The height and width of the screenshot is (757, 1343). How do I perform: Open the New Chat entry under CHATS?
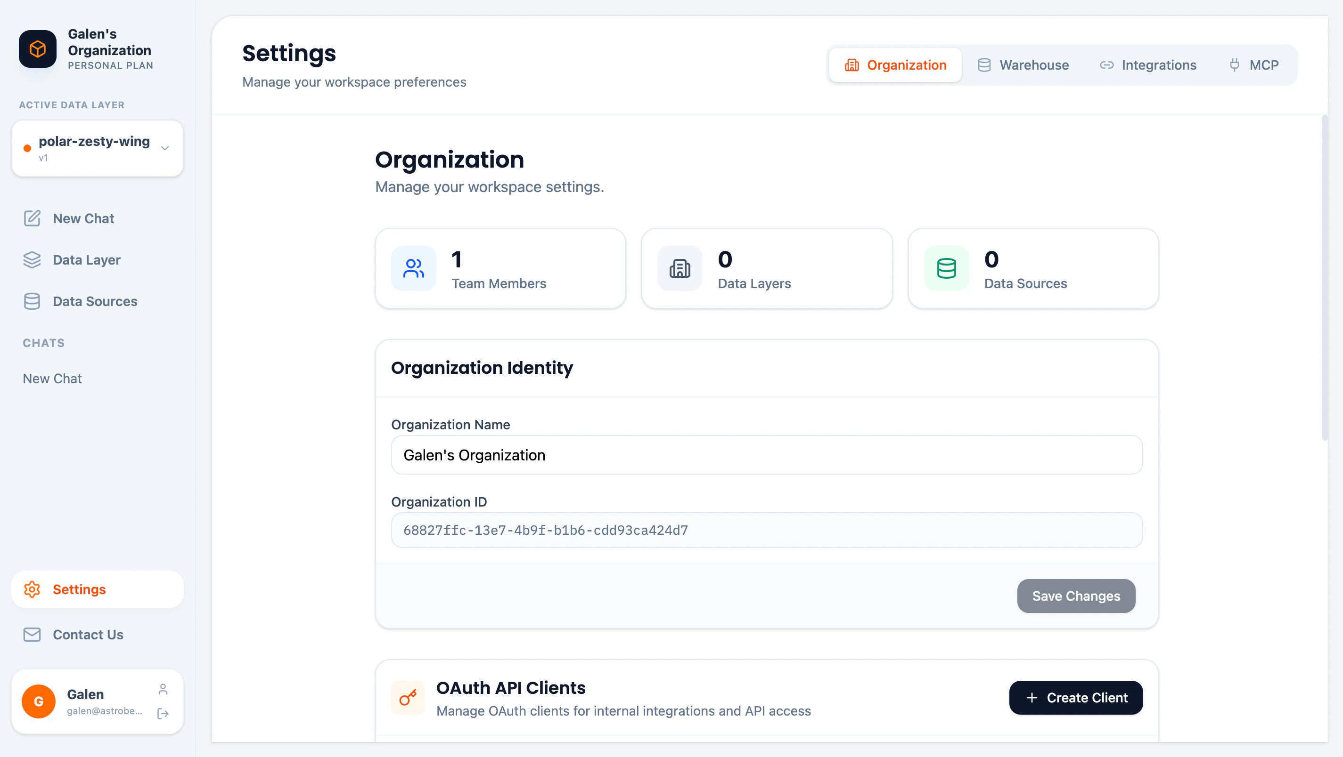pos(52,378)
